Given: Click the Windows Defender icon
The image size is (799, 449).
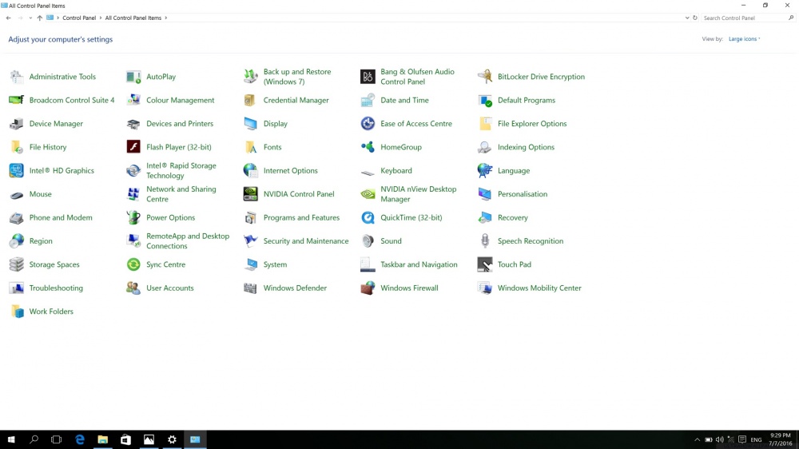Looking at the screenshot, I should coord(250,288).
